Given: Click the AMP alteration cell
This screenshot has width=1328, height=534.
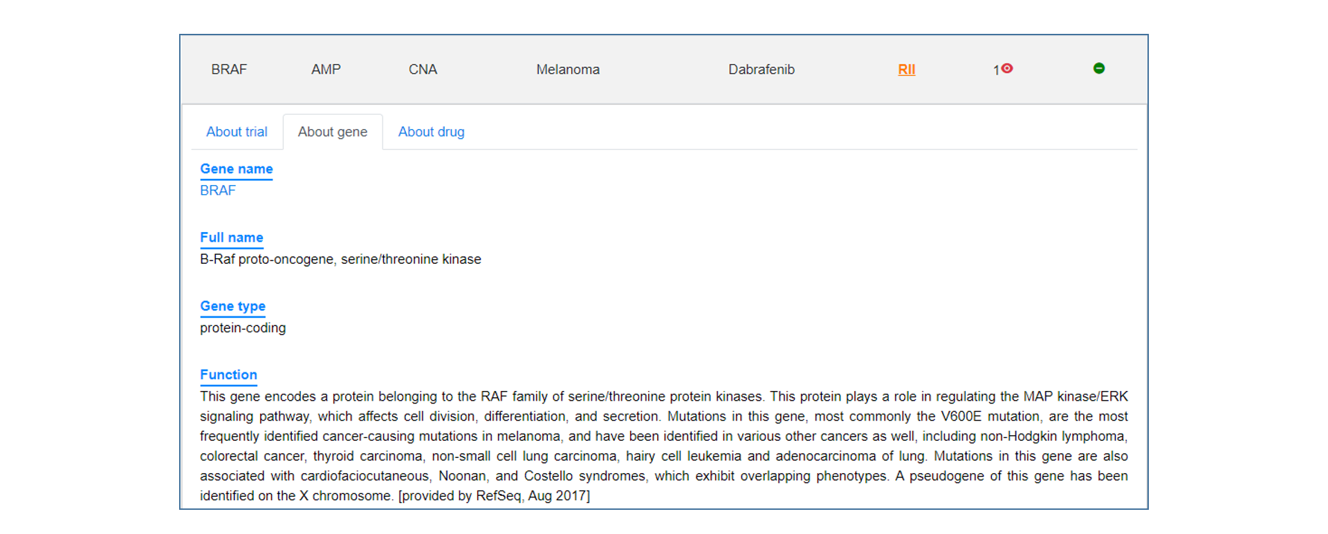Looking at the screenshot, I should pos(326,70).
